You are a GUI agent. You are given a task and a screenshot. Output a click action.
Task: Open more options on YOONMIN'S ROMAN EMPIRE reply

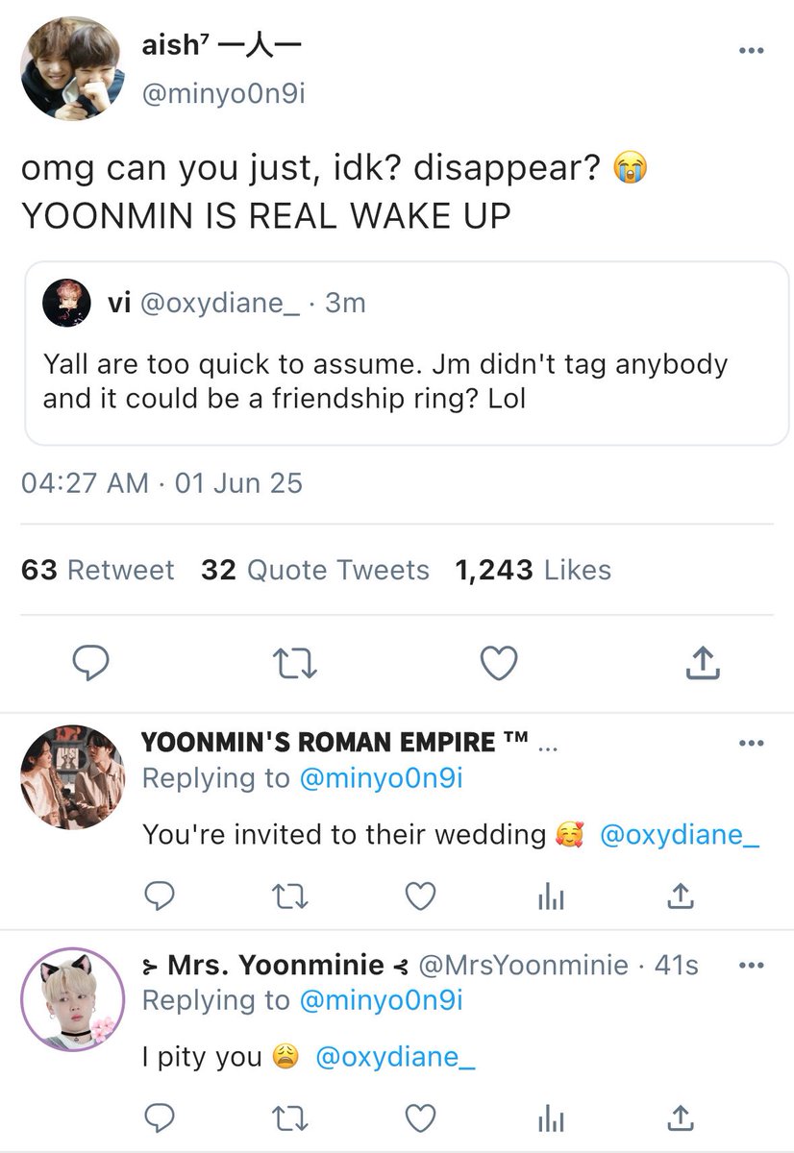point(751,744)
